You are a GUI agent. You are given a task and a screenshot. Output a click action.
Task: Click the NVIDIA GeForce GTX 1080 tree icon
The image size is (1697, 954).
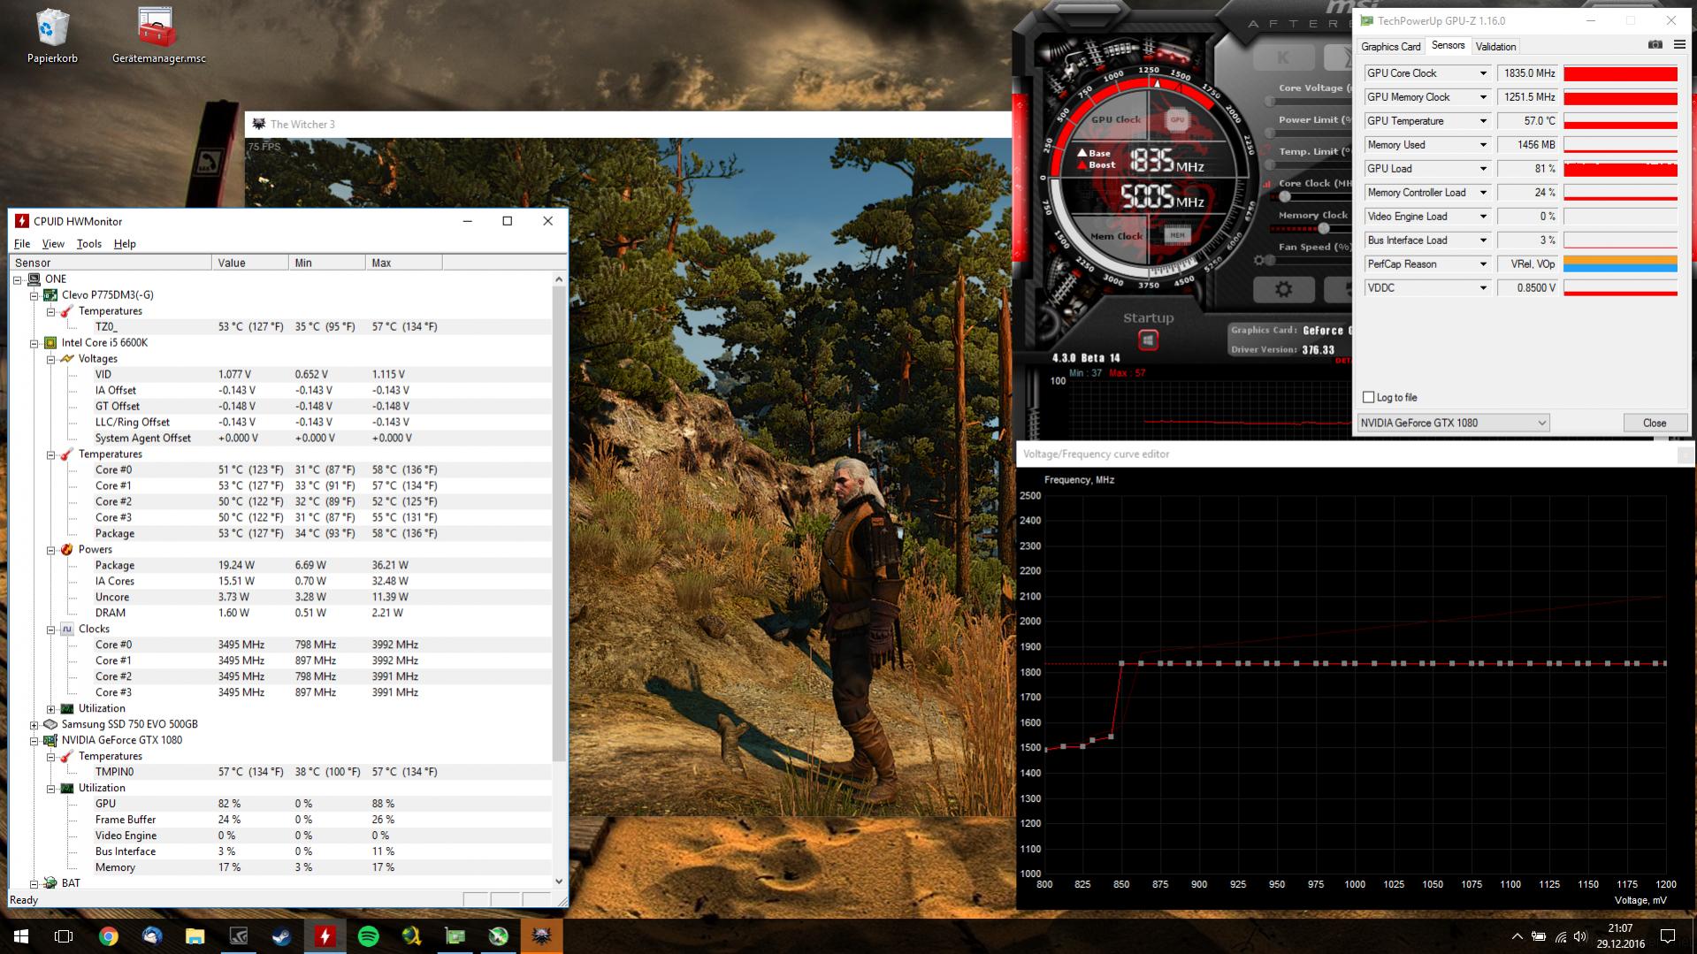coord(51,741)
